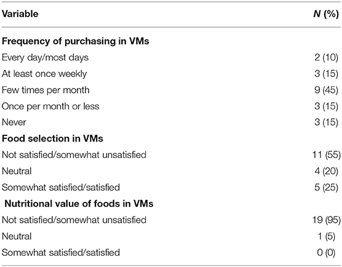Click the value 1 (5)

click(326, 236)
